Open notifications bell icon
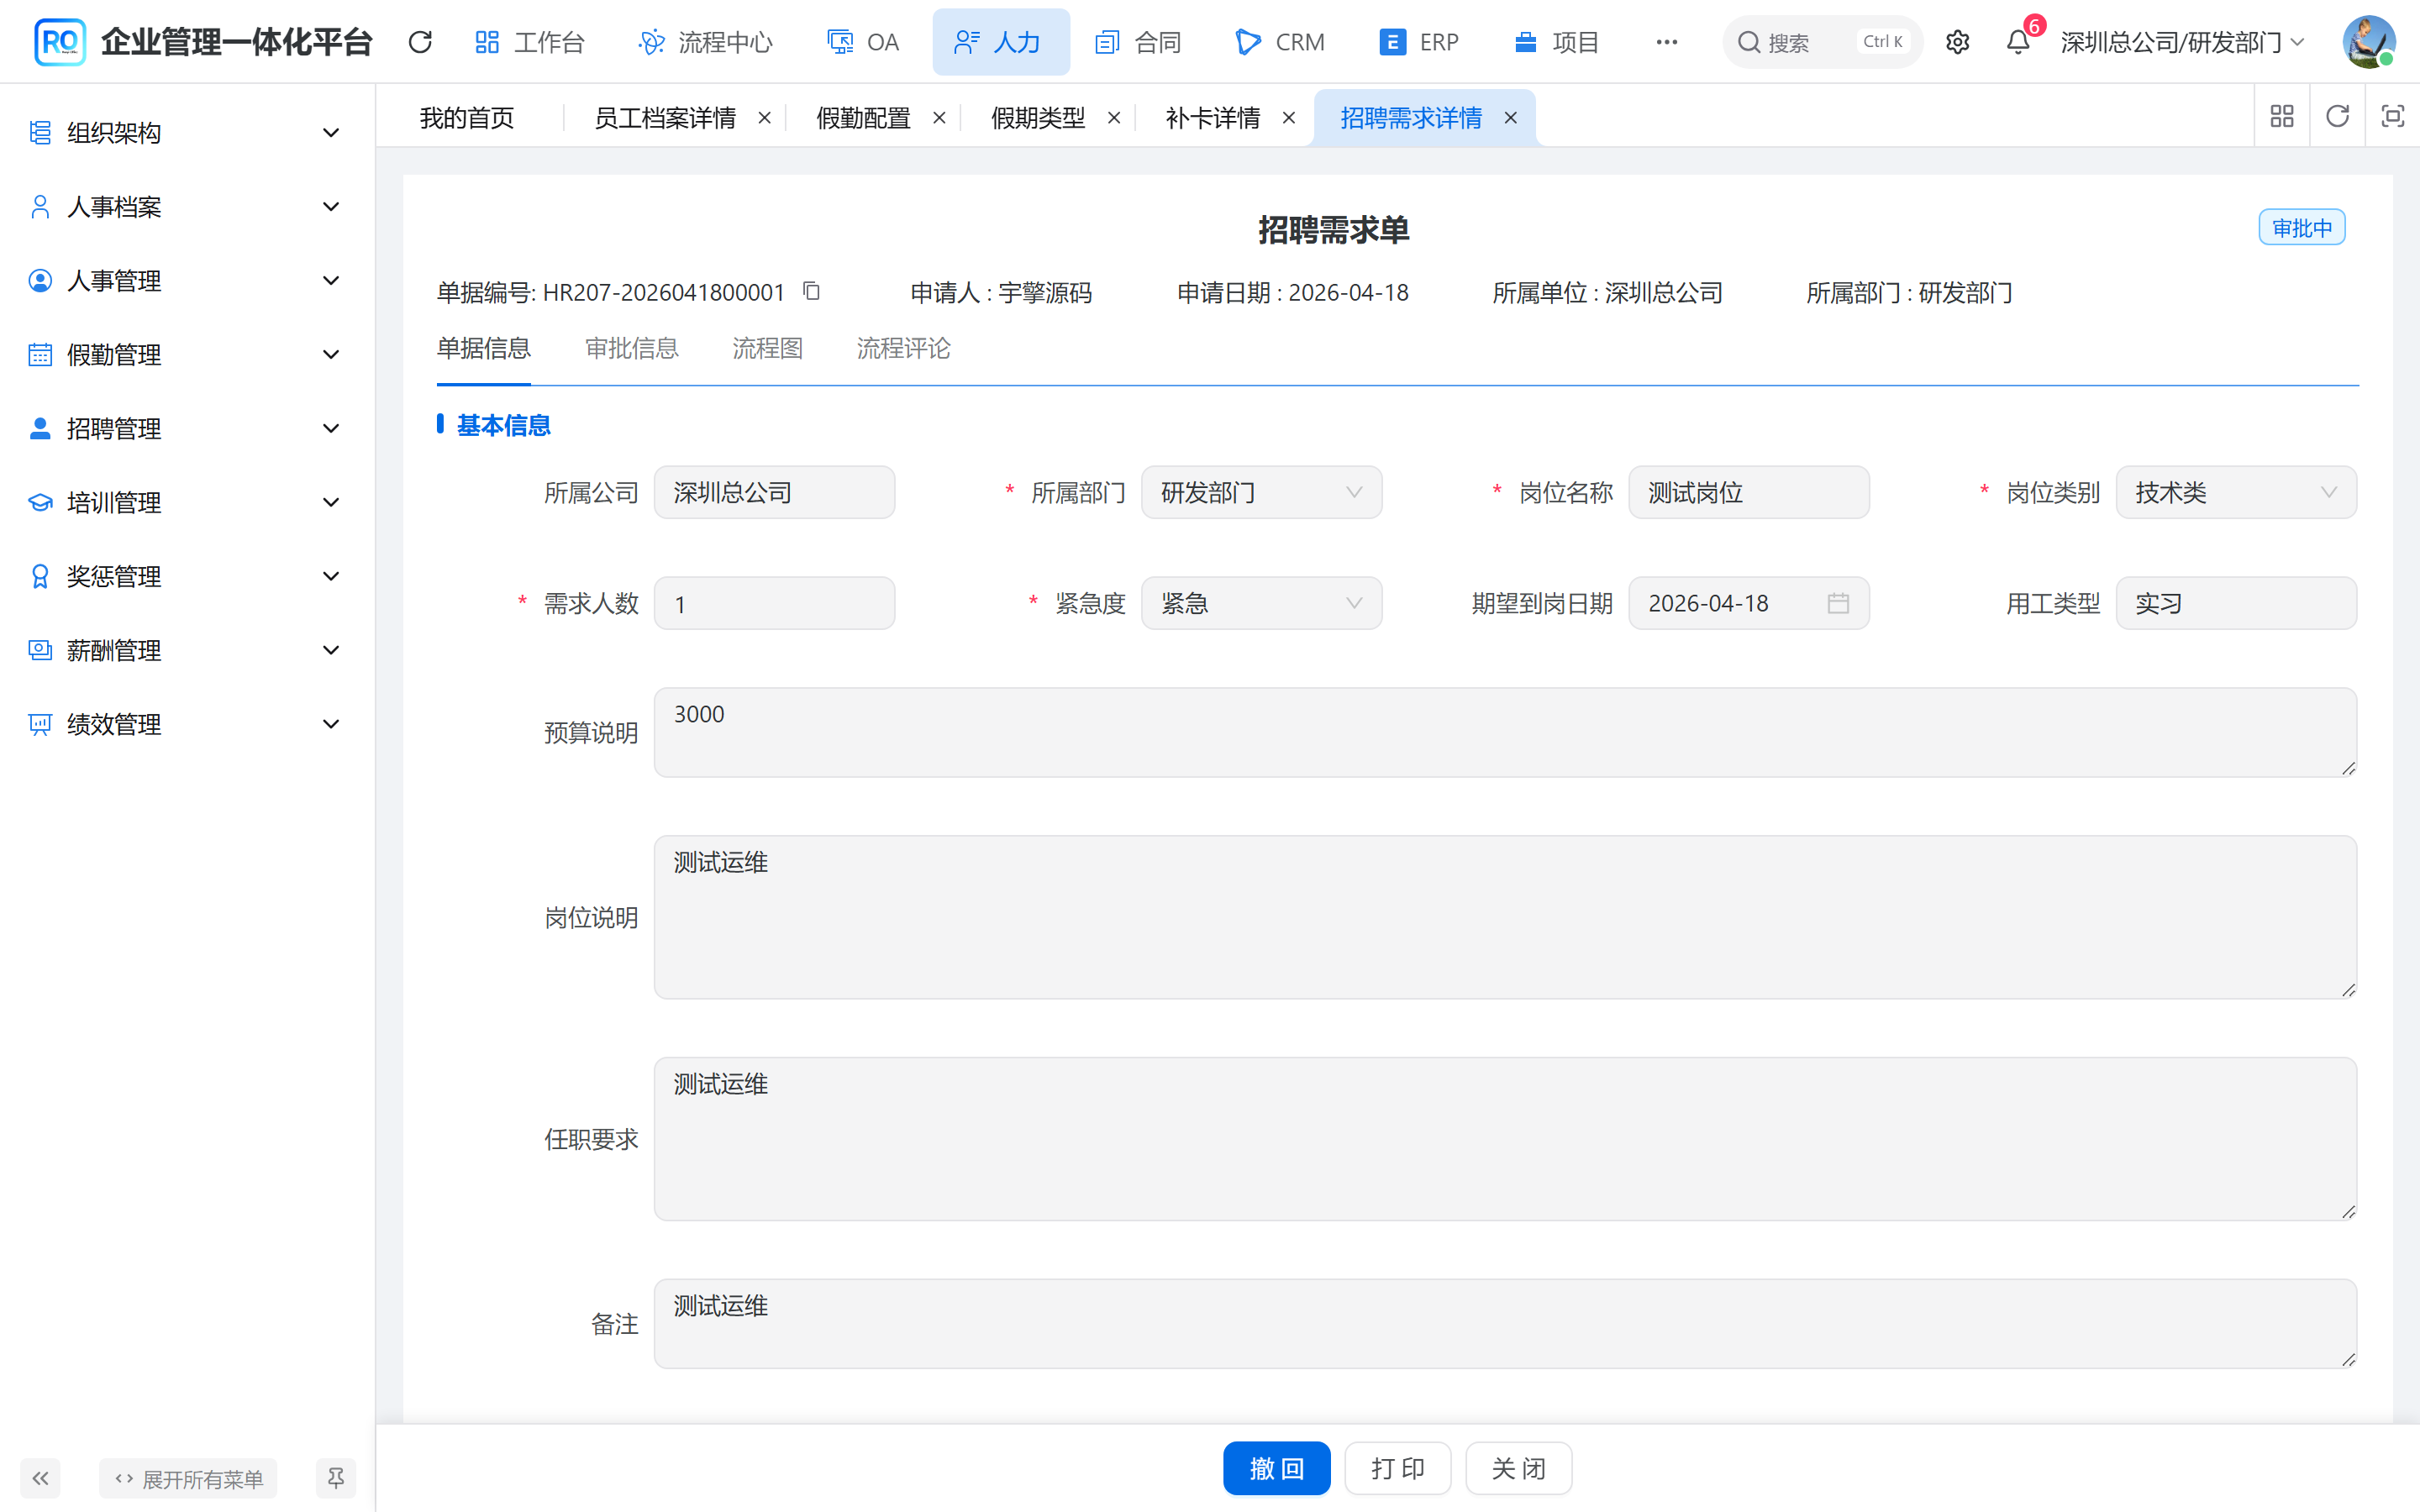Screen dimensions: 2420x1512 [2018, 42]
